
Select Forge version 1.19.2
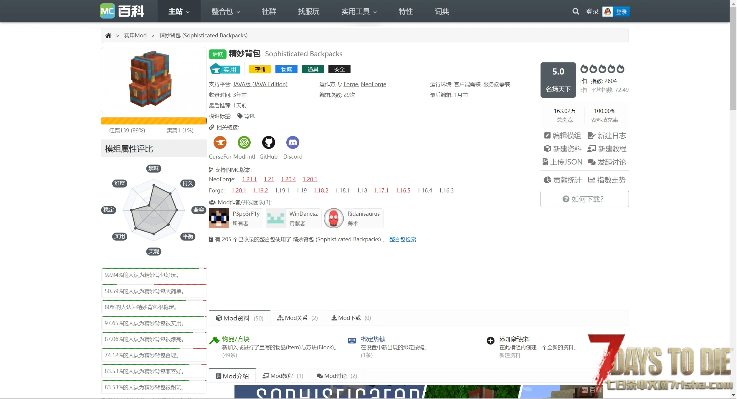pyautogui.click(x=260, y=191)
